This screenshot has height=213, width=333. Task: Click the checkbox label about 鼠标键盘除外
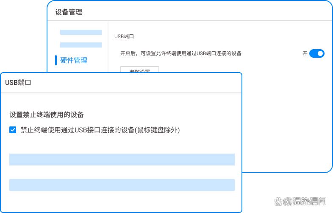point(100,130)
